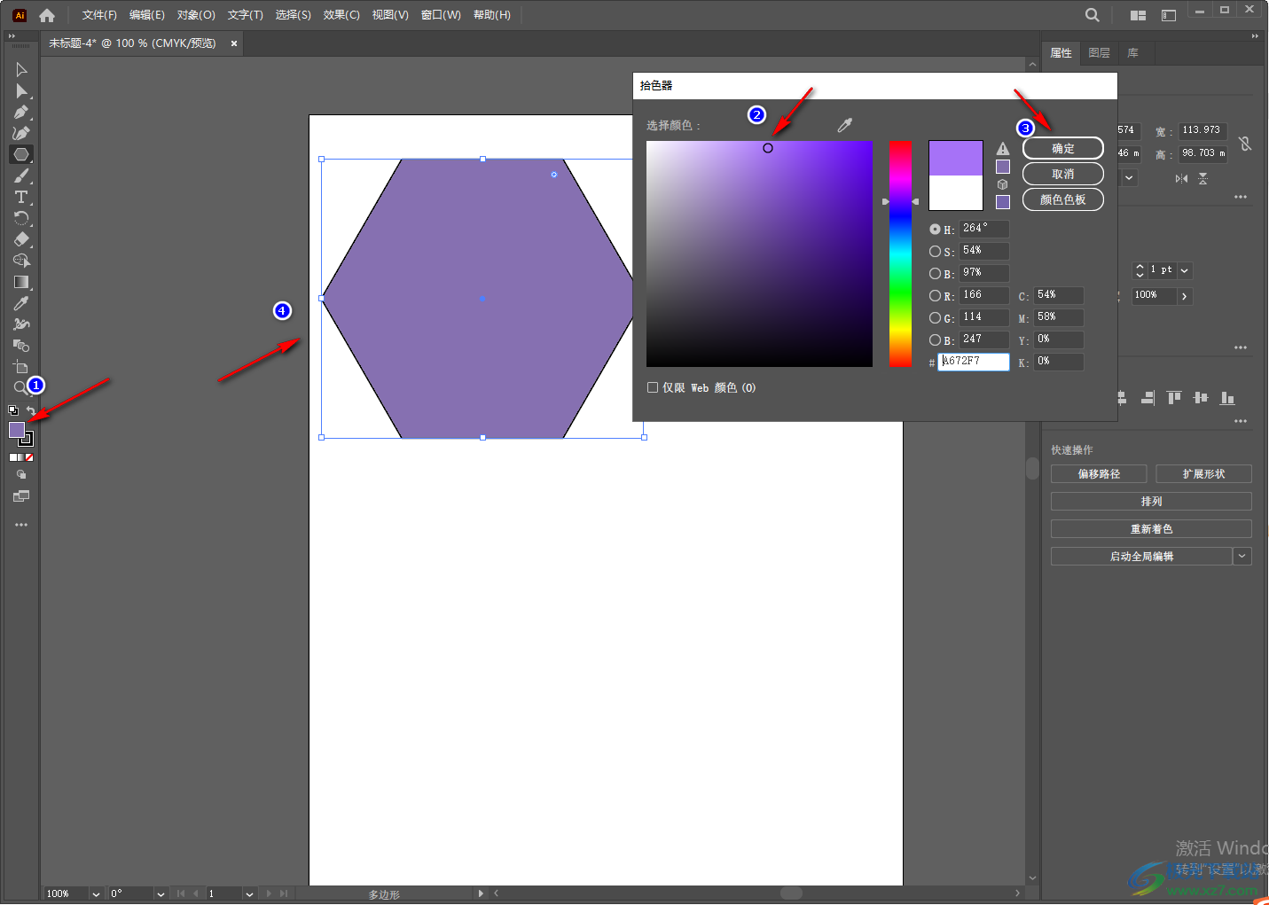Image resolution: width=1269 pixels, height=905 pixels.
Task: Select the S saturation radio button
Action: tap(935, 252)
